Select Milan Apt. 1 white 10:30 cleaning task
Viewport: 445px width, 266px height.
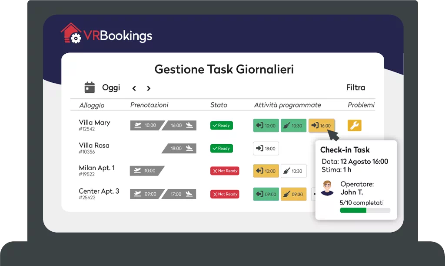[293, 171]
